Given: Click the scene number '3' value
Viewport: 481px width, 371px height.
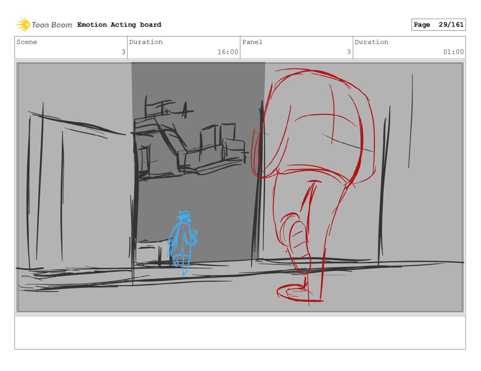Looking at the screenshot, I should coord(123,52).
